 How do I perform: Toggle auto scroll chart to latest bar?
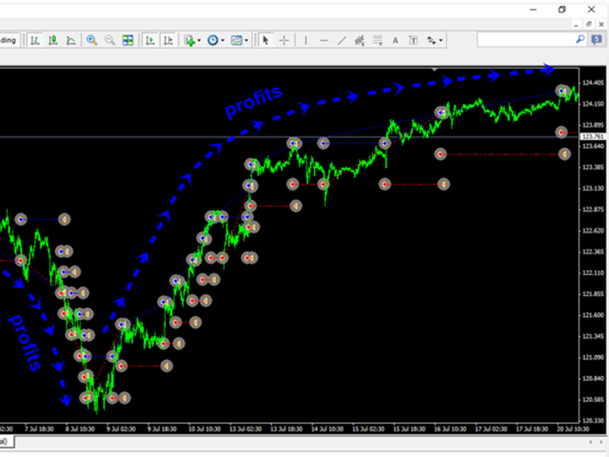coord(150,40)
